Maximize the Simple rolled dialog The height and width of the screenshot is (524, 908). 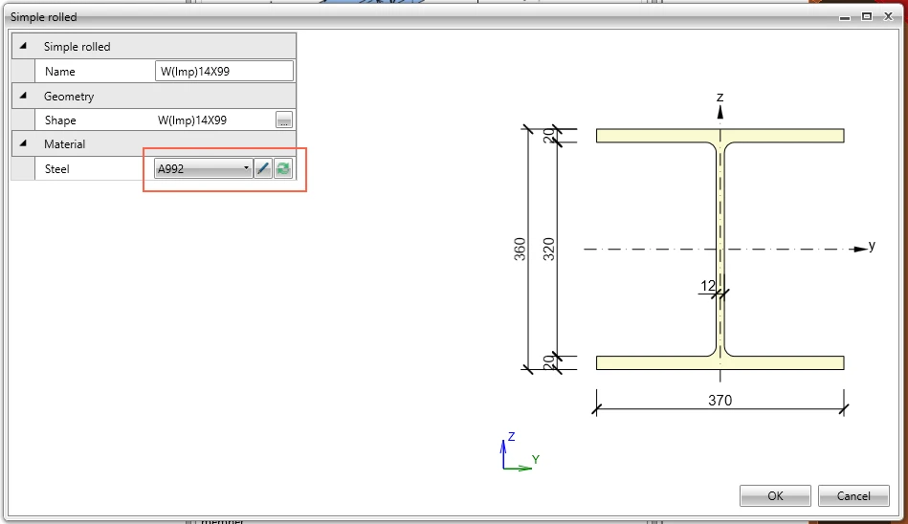866,16
